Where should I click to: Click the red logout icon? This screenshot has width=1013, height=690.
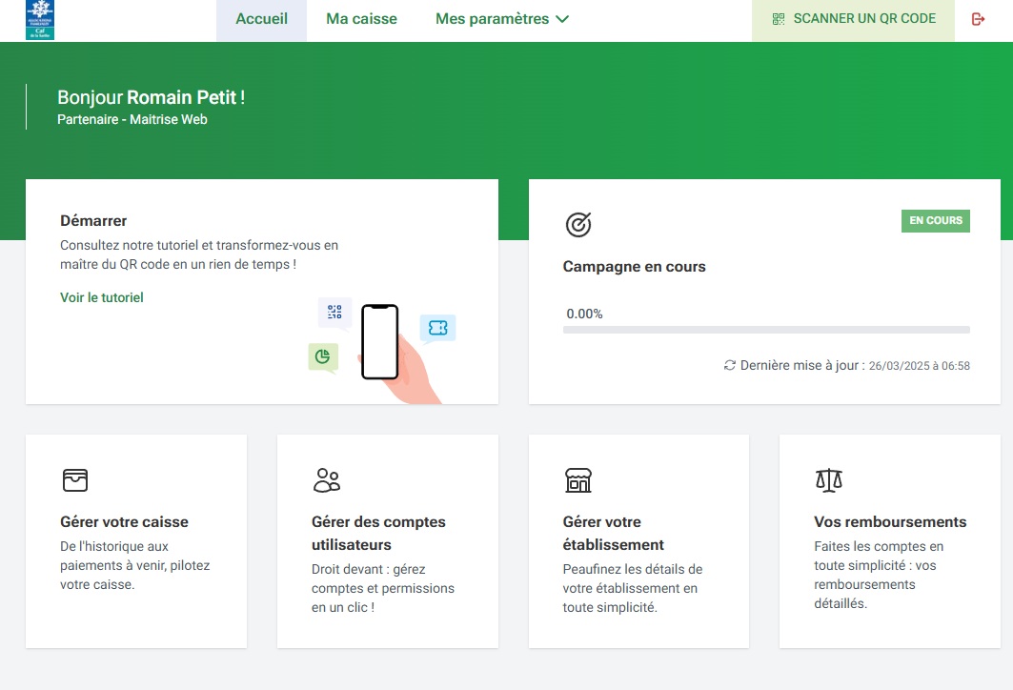point(978,19)
